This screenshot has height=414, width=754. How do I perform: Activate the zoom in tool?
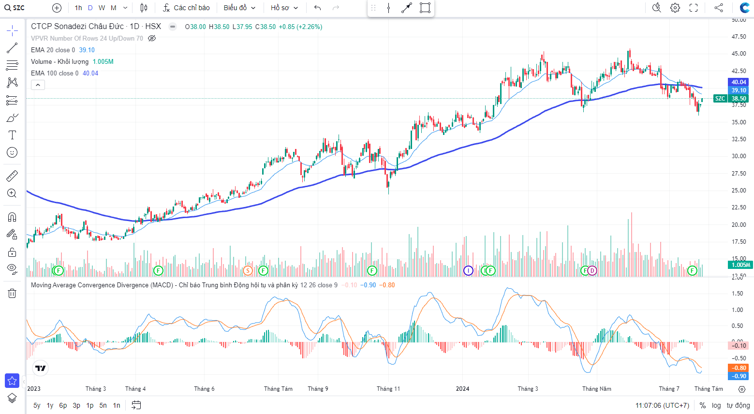click(x=12, y=193)
